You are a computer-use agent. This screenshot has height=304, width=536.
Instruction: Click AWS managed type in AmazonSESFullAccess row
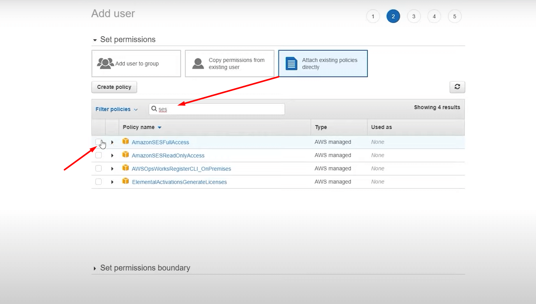click(333, 142)
